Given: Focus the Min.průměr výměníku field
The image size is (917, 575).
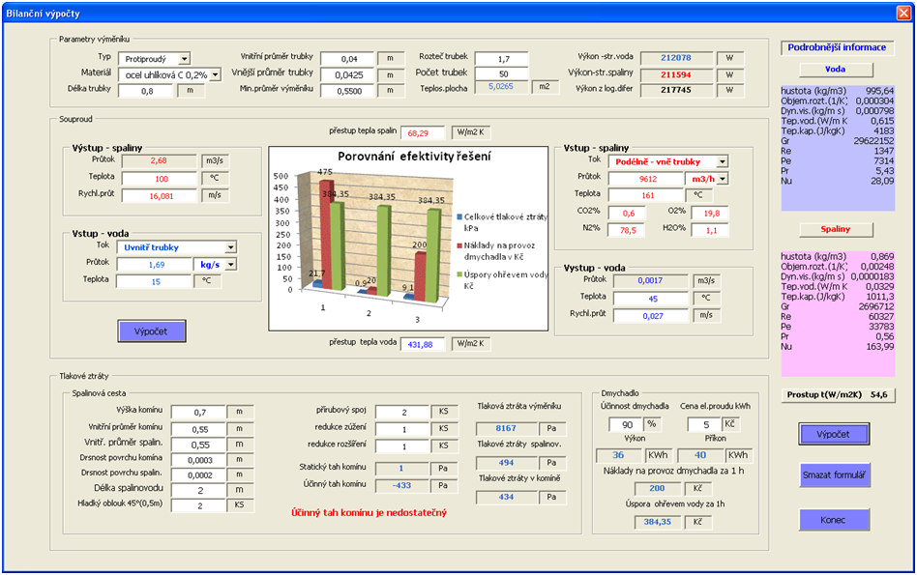Looking at the screenshot, I should [x=347, y=91].
